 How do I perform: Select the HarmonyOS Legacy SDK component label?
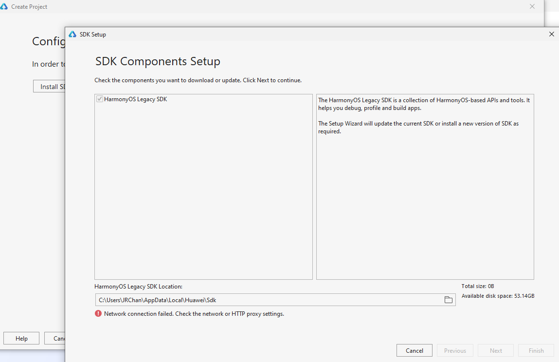[135, 99]
